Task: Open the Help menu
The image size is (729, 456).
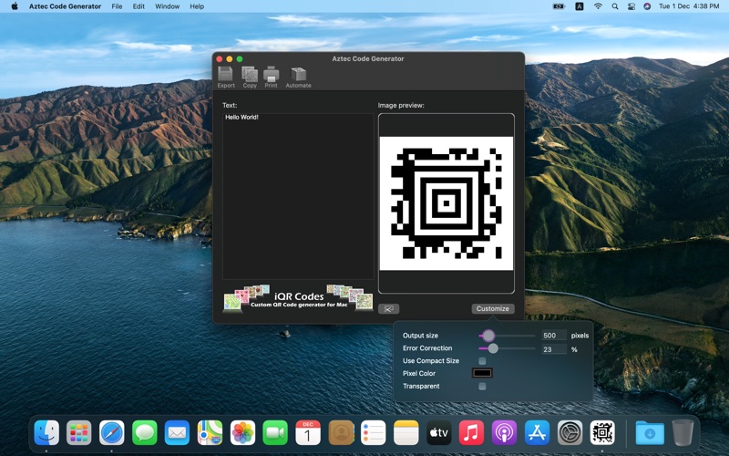Action: 197,6
